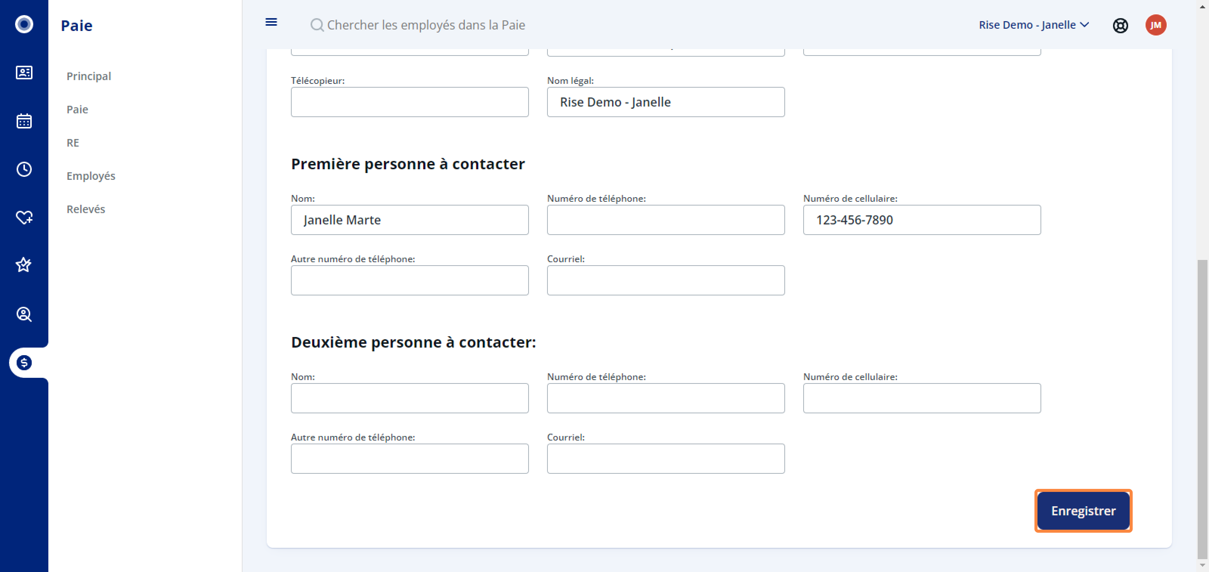Open the Relevés menu item
The width and height of the screenshot is (1209, 572).
[86, 209]
